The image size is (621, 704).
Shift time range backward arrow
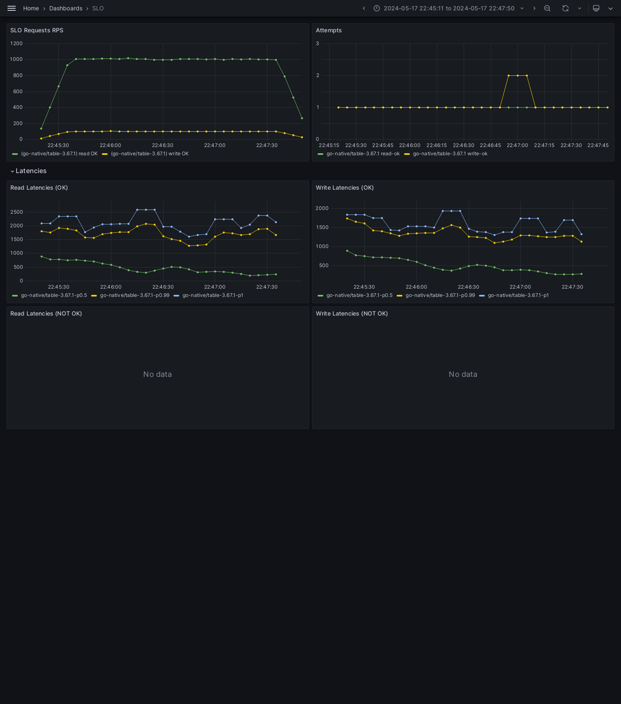[364, 8]
